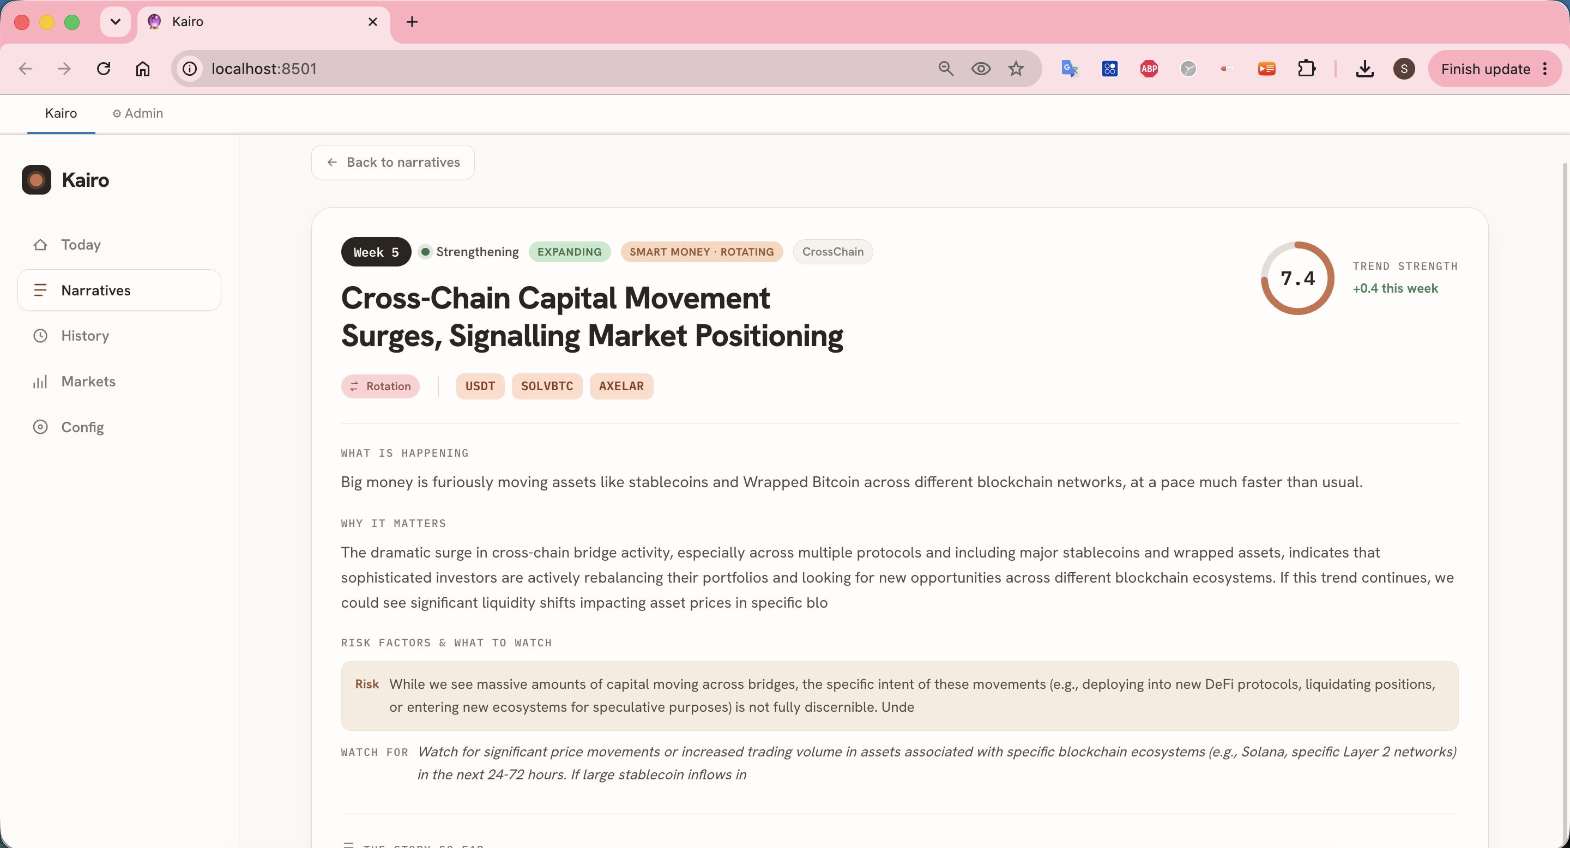
Task: Open History via the clock icon
Action: click(40, 336)
